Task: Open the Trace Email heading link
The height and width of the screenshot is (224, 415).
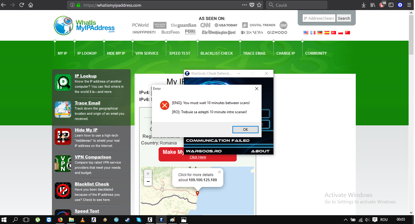Action: coord(87,103)
